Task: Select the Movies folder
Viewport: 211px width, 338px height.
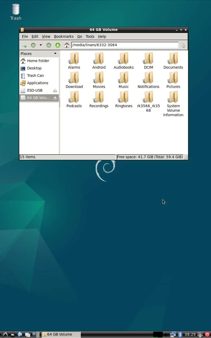Action: pyautogui.click(x=99, y=80)
